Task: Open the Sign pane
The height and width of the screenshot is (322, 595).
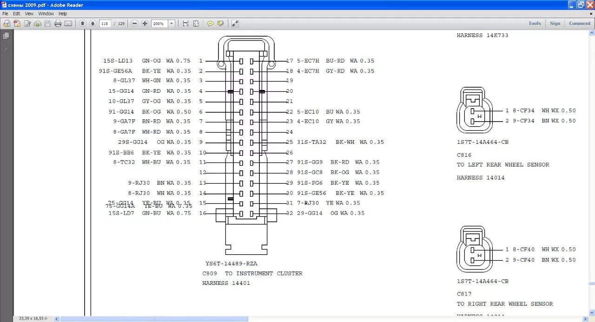Action: click(x=555, y=23)
